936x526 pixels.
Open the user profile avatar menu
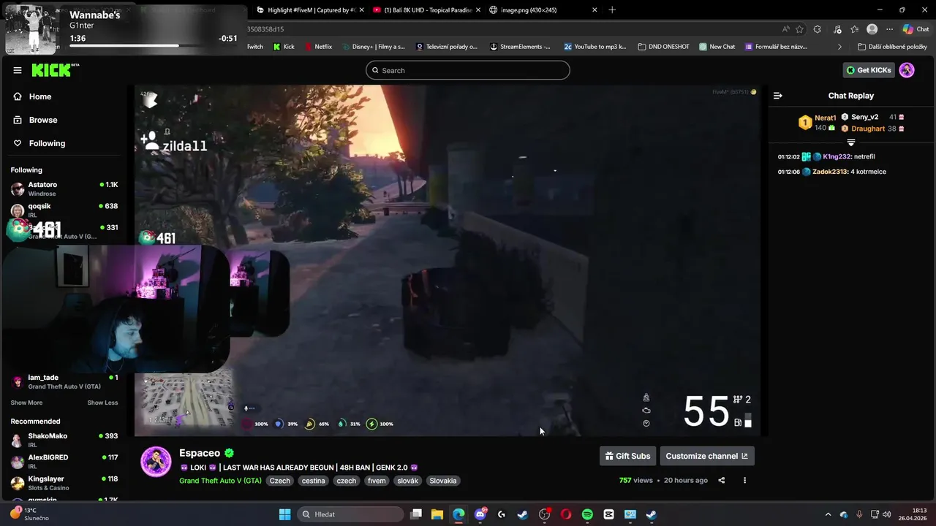(907, 70)
